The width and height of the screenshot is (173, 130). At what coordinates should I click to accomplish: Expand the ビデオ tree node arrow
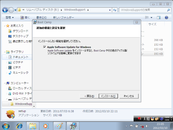pyautogui.click(x=6, y=68)
